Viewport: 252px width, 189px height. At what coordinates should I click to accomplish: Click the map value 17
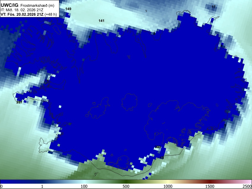[x=213, y=7]
